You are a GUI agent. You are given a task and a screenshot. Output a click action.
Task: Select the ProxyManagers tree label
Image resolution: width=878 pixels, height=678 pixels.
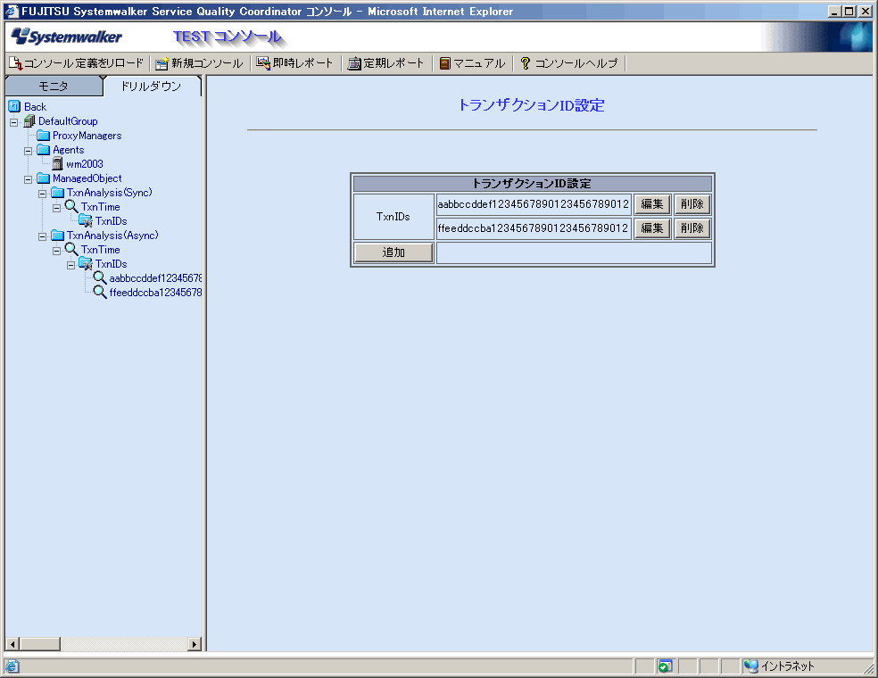[x=87, y=136]
